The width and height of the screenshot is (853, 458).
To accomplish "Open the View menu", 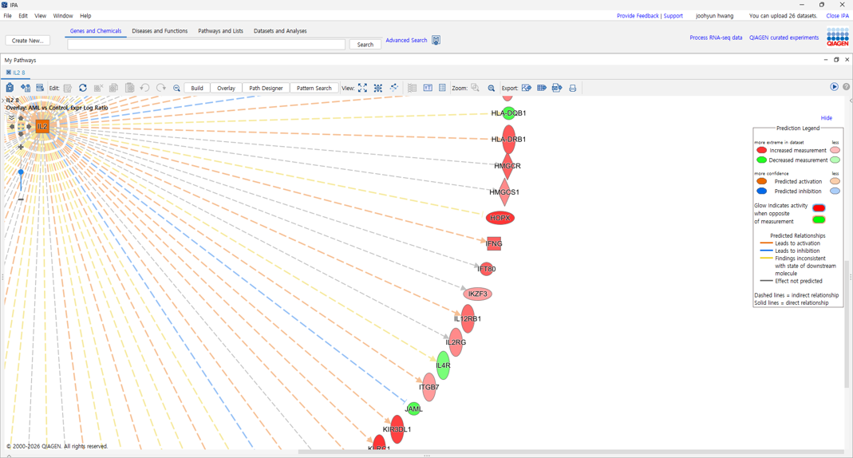I will pos(40,16).
